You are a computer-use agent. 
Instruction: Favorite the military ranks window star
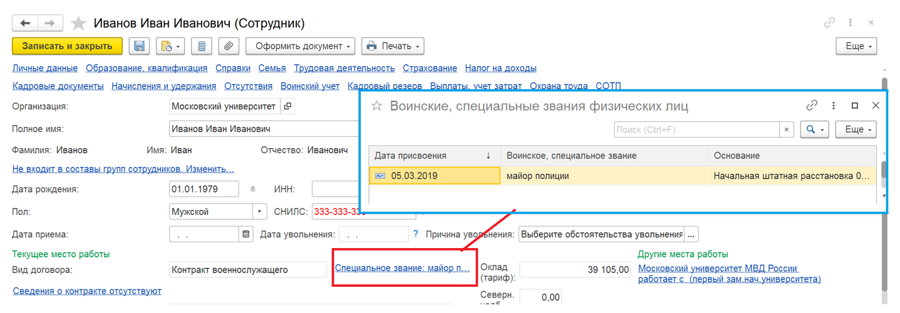[x=376, y=106]
